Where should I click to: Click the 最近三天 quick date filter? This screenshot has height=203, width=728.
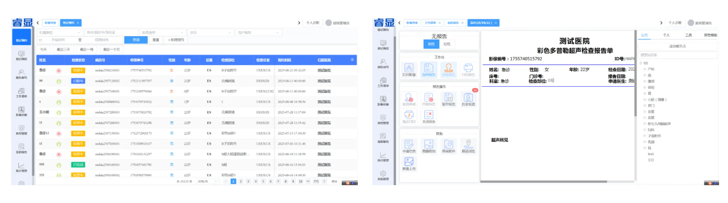tap(64, 49)
